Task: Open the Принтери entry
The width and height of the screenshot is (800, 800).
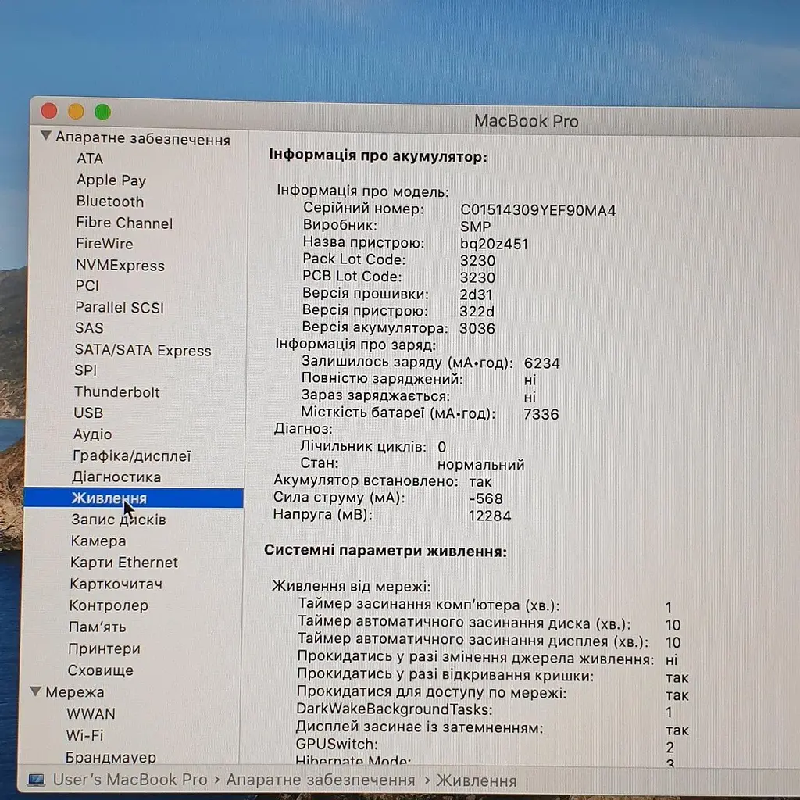Action: click(104, 649)
